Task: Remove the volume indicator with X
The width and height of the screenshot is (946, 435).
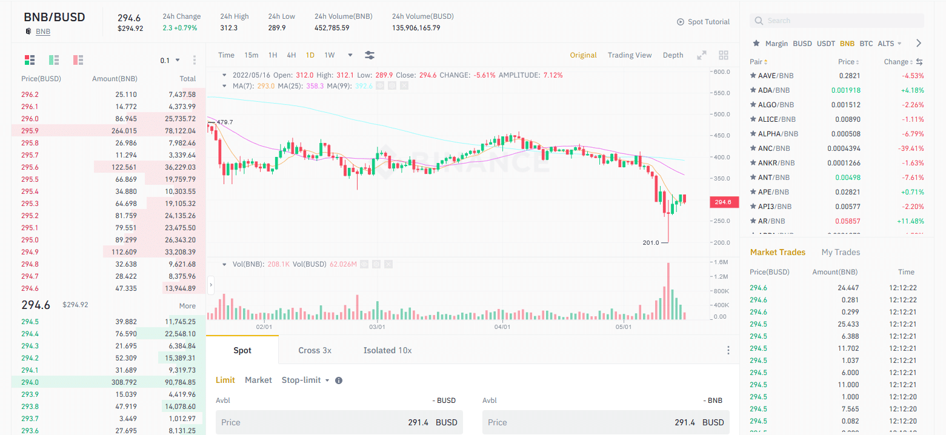Action: [388, 264]
